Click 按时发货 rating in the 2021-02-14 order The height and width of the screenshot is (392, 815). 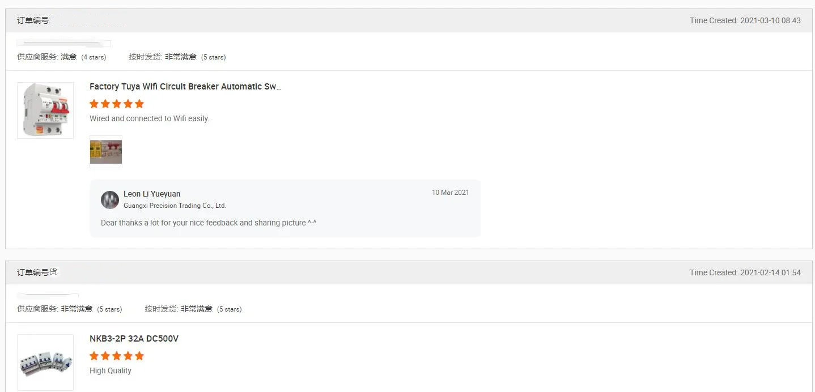click(193, 309)
